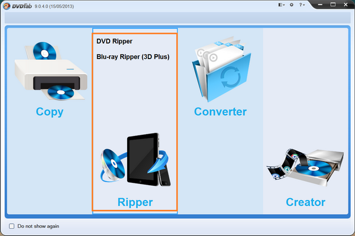Open settings via the gear icon

pyautogui.click(x=291, y=5)
